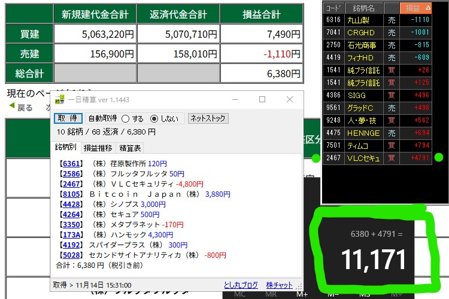Click the ネットストック button
Image resolution: width=449 pixels, height=299 pixels.
coord(208,118)
